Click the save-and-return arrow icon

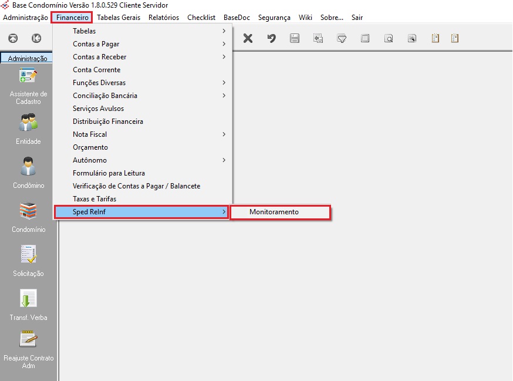click(318, 38)
